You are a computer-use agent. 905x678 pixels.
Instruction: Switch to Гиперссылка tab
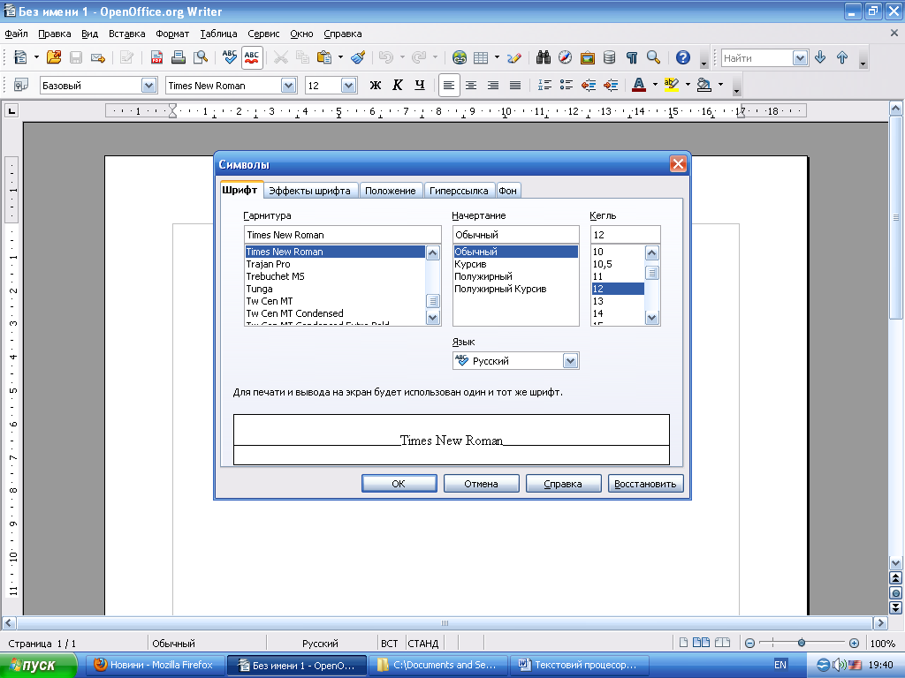[x=459, y=191]
